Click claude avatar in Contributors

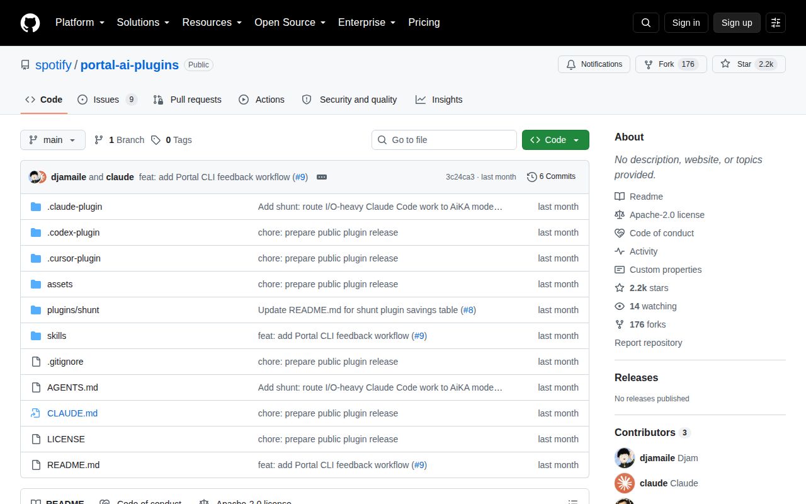pyautogui.click(x=625, y=483)
